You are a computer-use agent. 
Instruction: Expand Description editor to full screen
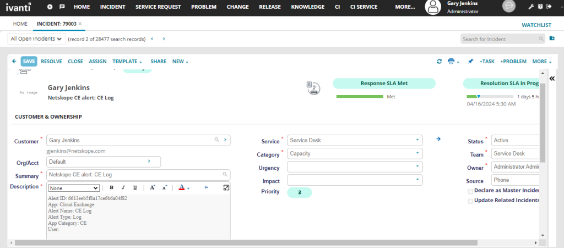point(226,187)
